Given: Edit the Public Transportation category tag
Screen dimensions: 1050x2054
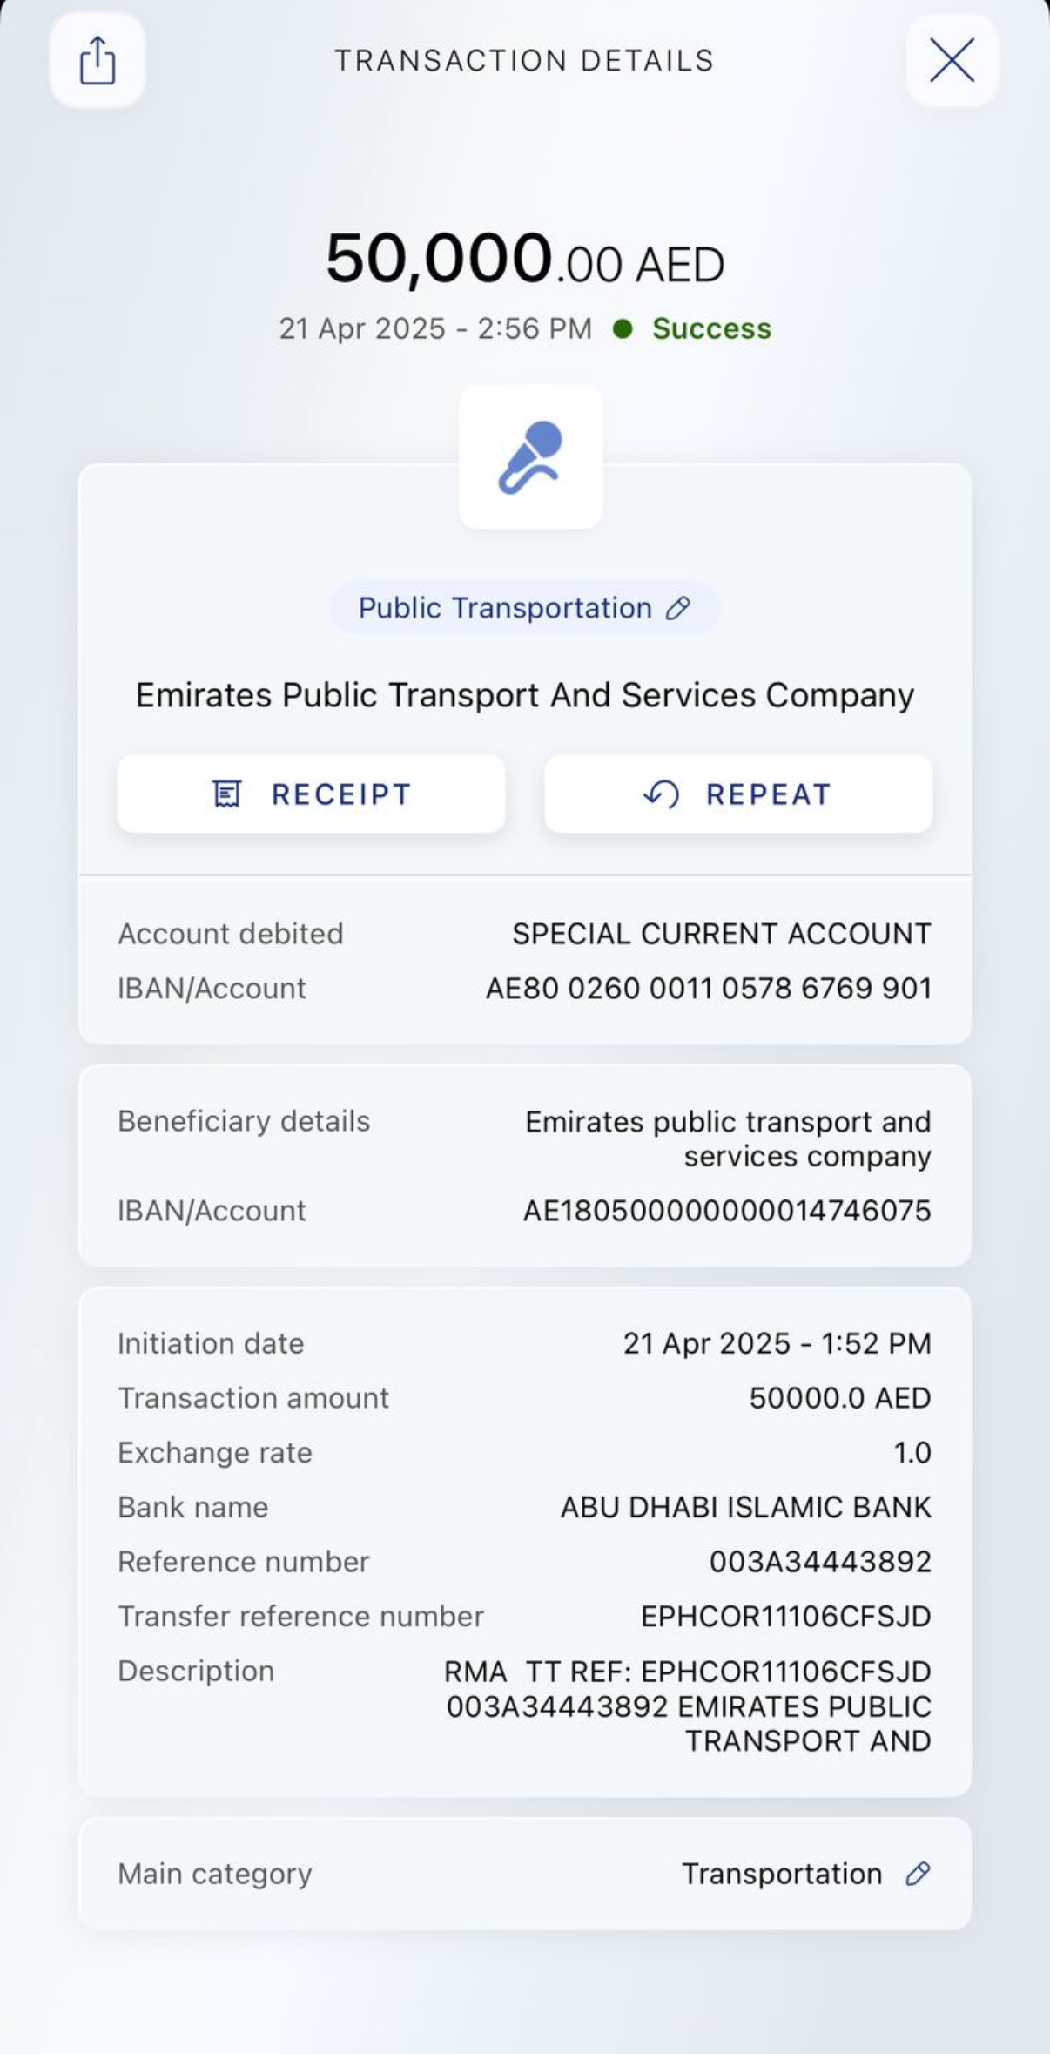Looking at the screenshot, I should click(678, 608).
